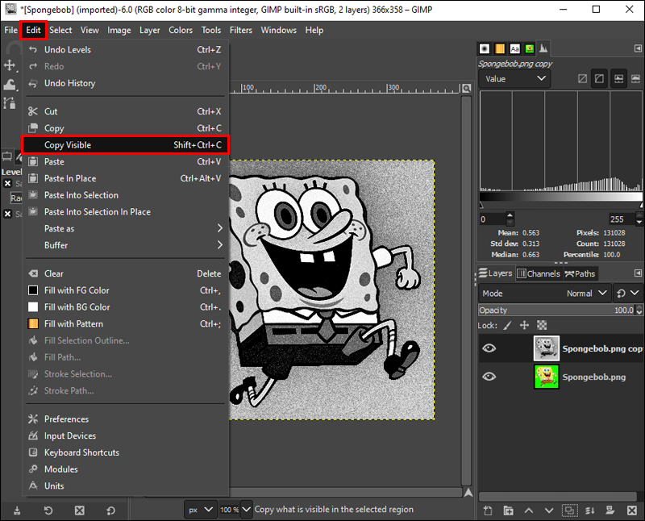Click the lock position icon

pos(524,325)
